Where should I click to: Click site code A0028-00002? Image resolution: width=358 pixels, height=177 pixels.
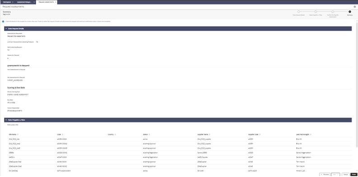pos(62,153)
